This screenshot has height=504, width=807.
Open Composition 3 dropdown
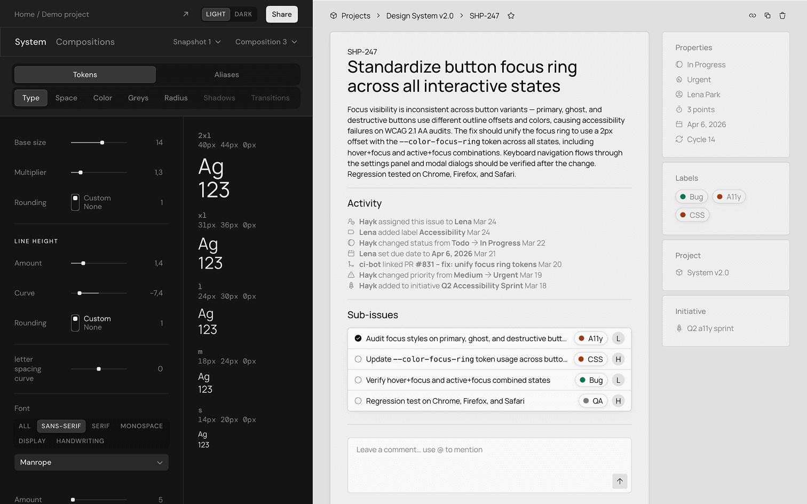click(266, 42)
